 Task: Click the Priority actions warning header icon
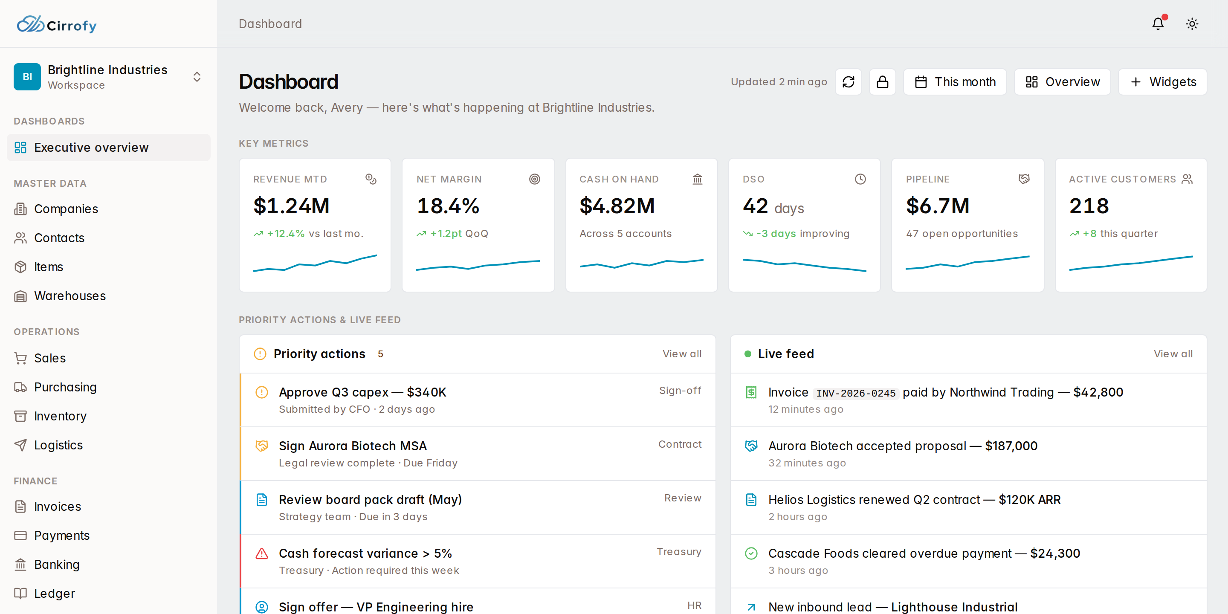pos(260,354)
